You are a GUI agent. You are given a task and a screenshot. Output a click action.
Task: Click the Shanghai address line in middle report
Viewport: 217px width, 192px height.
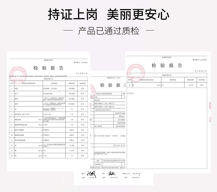tap(114, 161)
